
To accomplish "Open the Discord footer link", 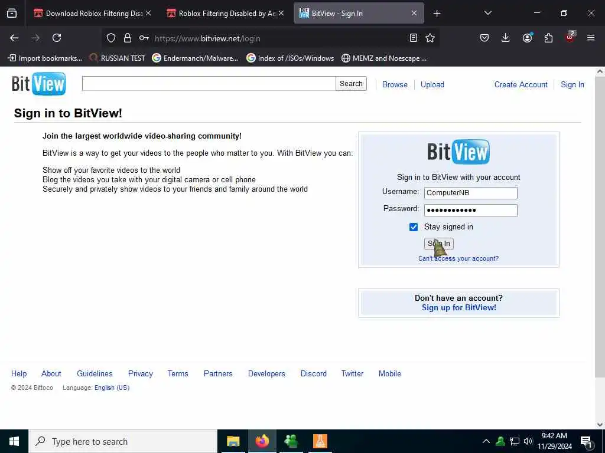I will pyautogui.click(x=313, y=373).
